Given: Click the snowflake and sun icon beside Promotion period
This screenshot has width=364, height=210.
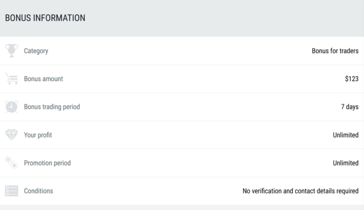Looking at the screenshot, I should coord(11,163).
